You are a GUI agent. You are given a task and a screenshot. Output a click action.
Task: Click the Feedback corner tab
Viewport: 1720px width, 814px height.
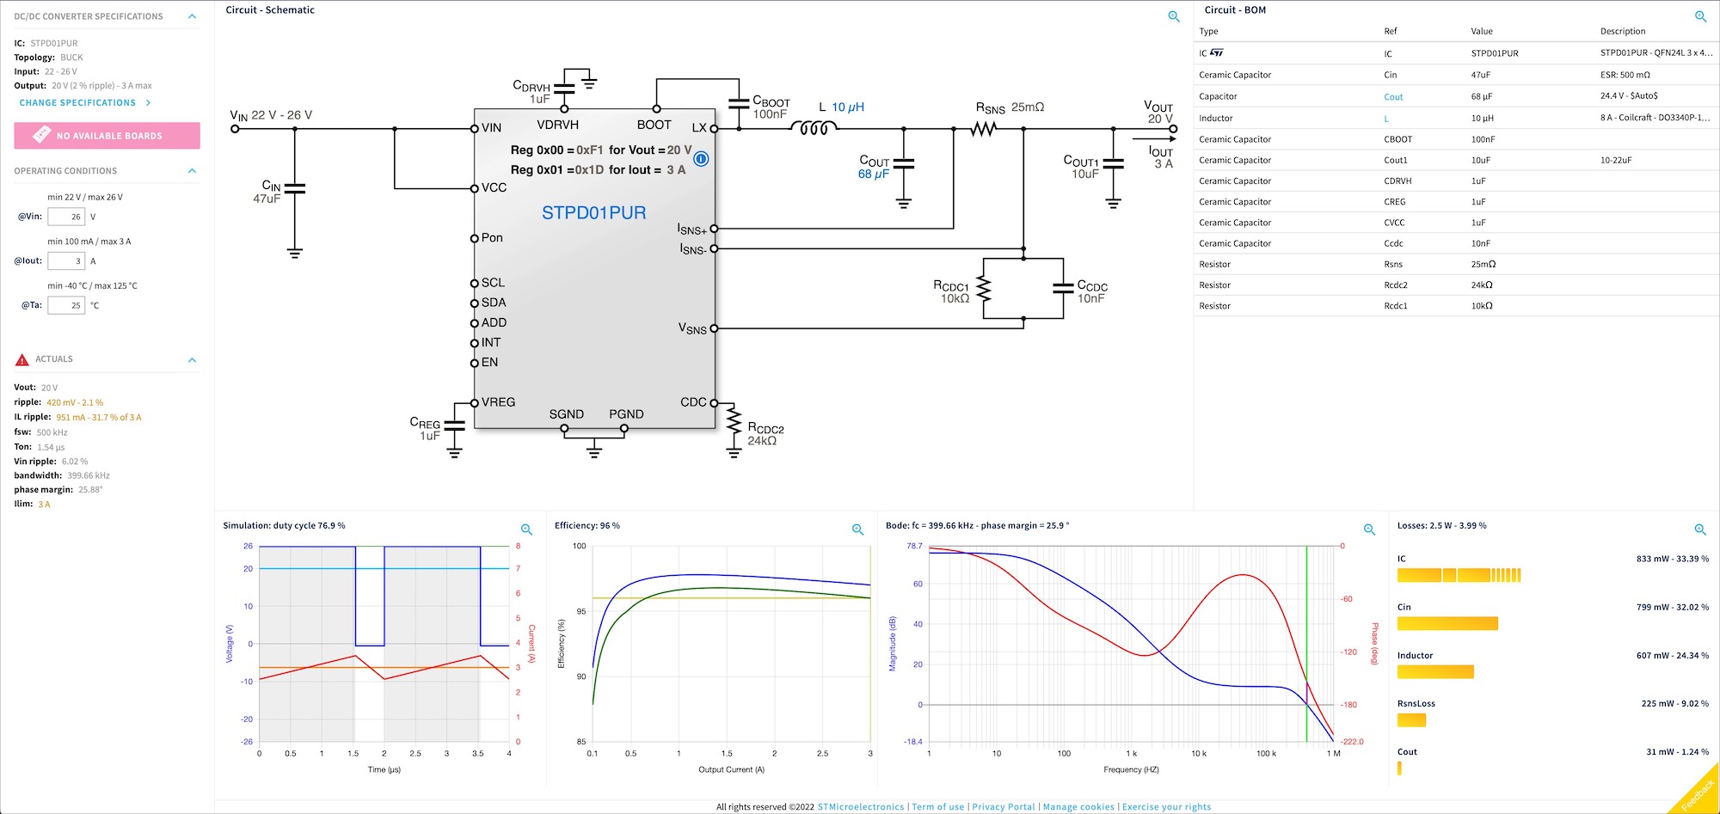click(x=1698, y=794)
